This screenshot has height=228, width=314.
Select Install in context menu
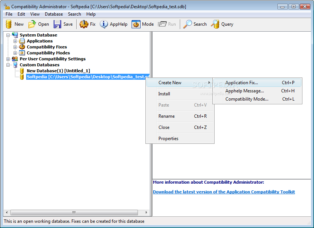[180, 94]
